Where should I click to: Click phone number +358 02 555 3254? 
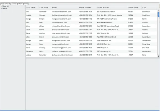tap(86, 15)
